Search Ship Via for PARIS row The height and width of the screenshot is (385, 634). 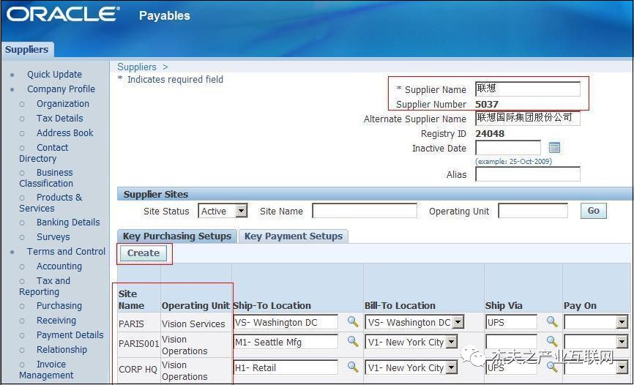[x=552, y=322]
